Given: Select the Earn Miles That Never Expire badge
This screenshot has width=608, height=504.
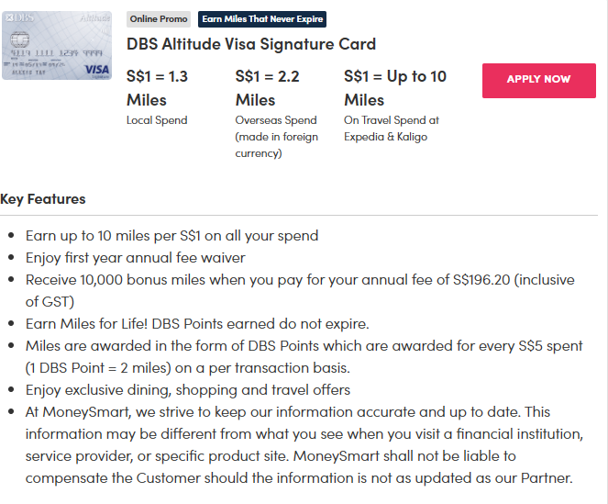Looking at the screenshot, I should [262, 19].
